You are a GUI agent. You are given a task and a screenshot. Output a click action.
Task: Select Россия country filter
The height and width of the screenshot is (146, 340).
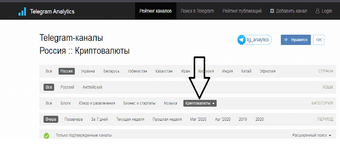(x=67, y=71)
